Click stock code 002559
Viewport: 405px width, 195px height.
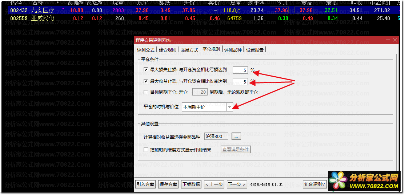[x=19, y=18]
